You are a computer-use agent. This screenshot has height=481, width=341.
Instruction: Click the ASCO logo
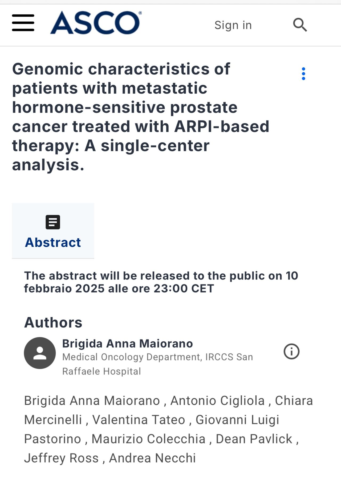[x=96, y=22]
